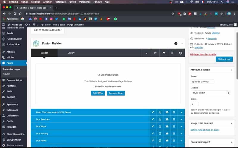This screenshot has height=148, width=238.
Task: Click the WordPress logo in admin bar
Action: pos(4,25)
